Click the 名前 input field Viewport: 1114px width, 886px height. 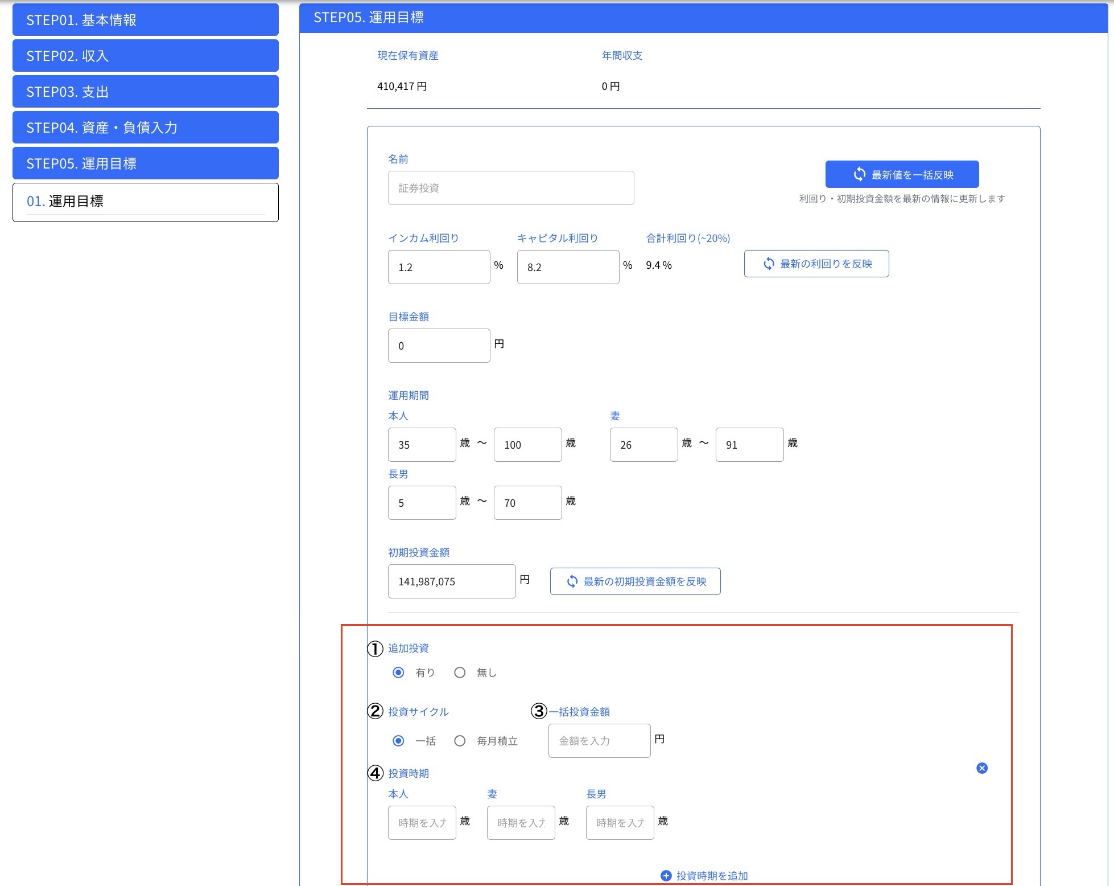[511, 188]
